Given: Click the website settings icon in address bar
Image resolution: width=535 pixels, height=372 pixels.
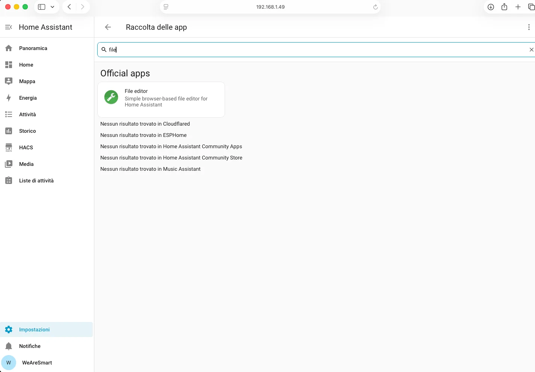Looking at the screenshot, I should click(x=166, y=7).
